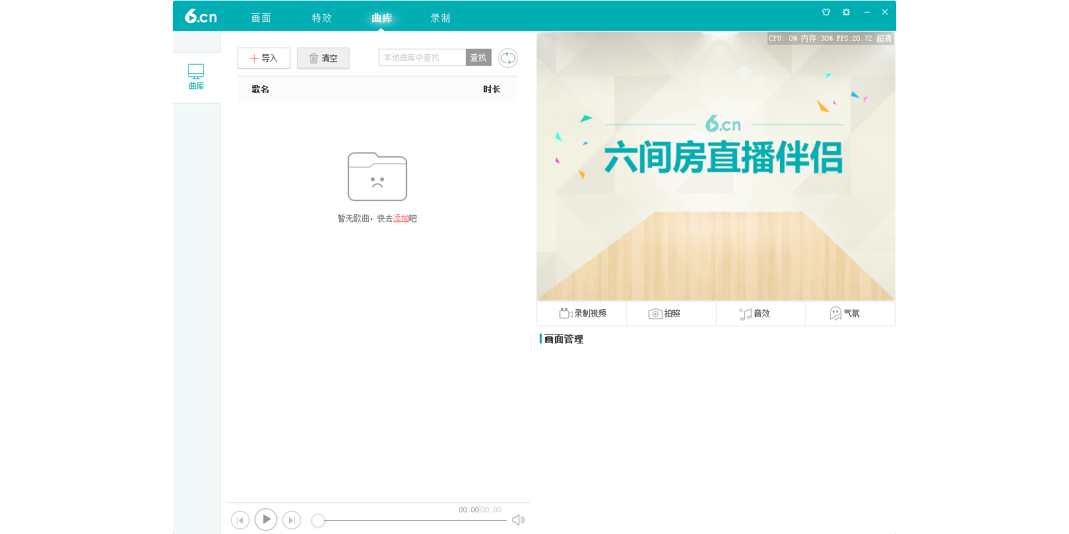
Task: Click the 拍照 camera button
Action: tap(671, 314)
